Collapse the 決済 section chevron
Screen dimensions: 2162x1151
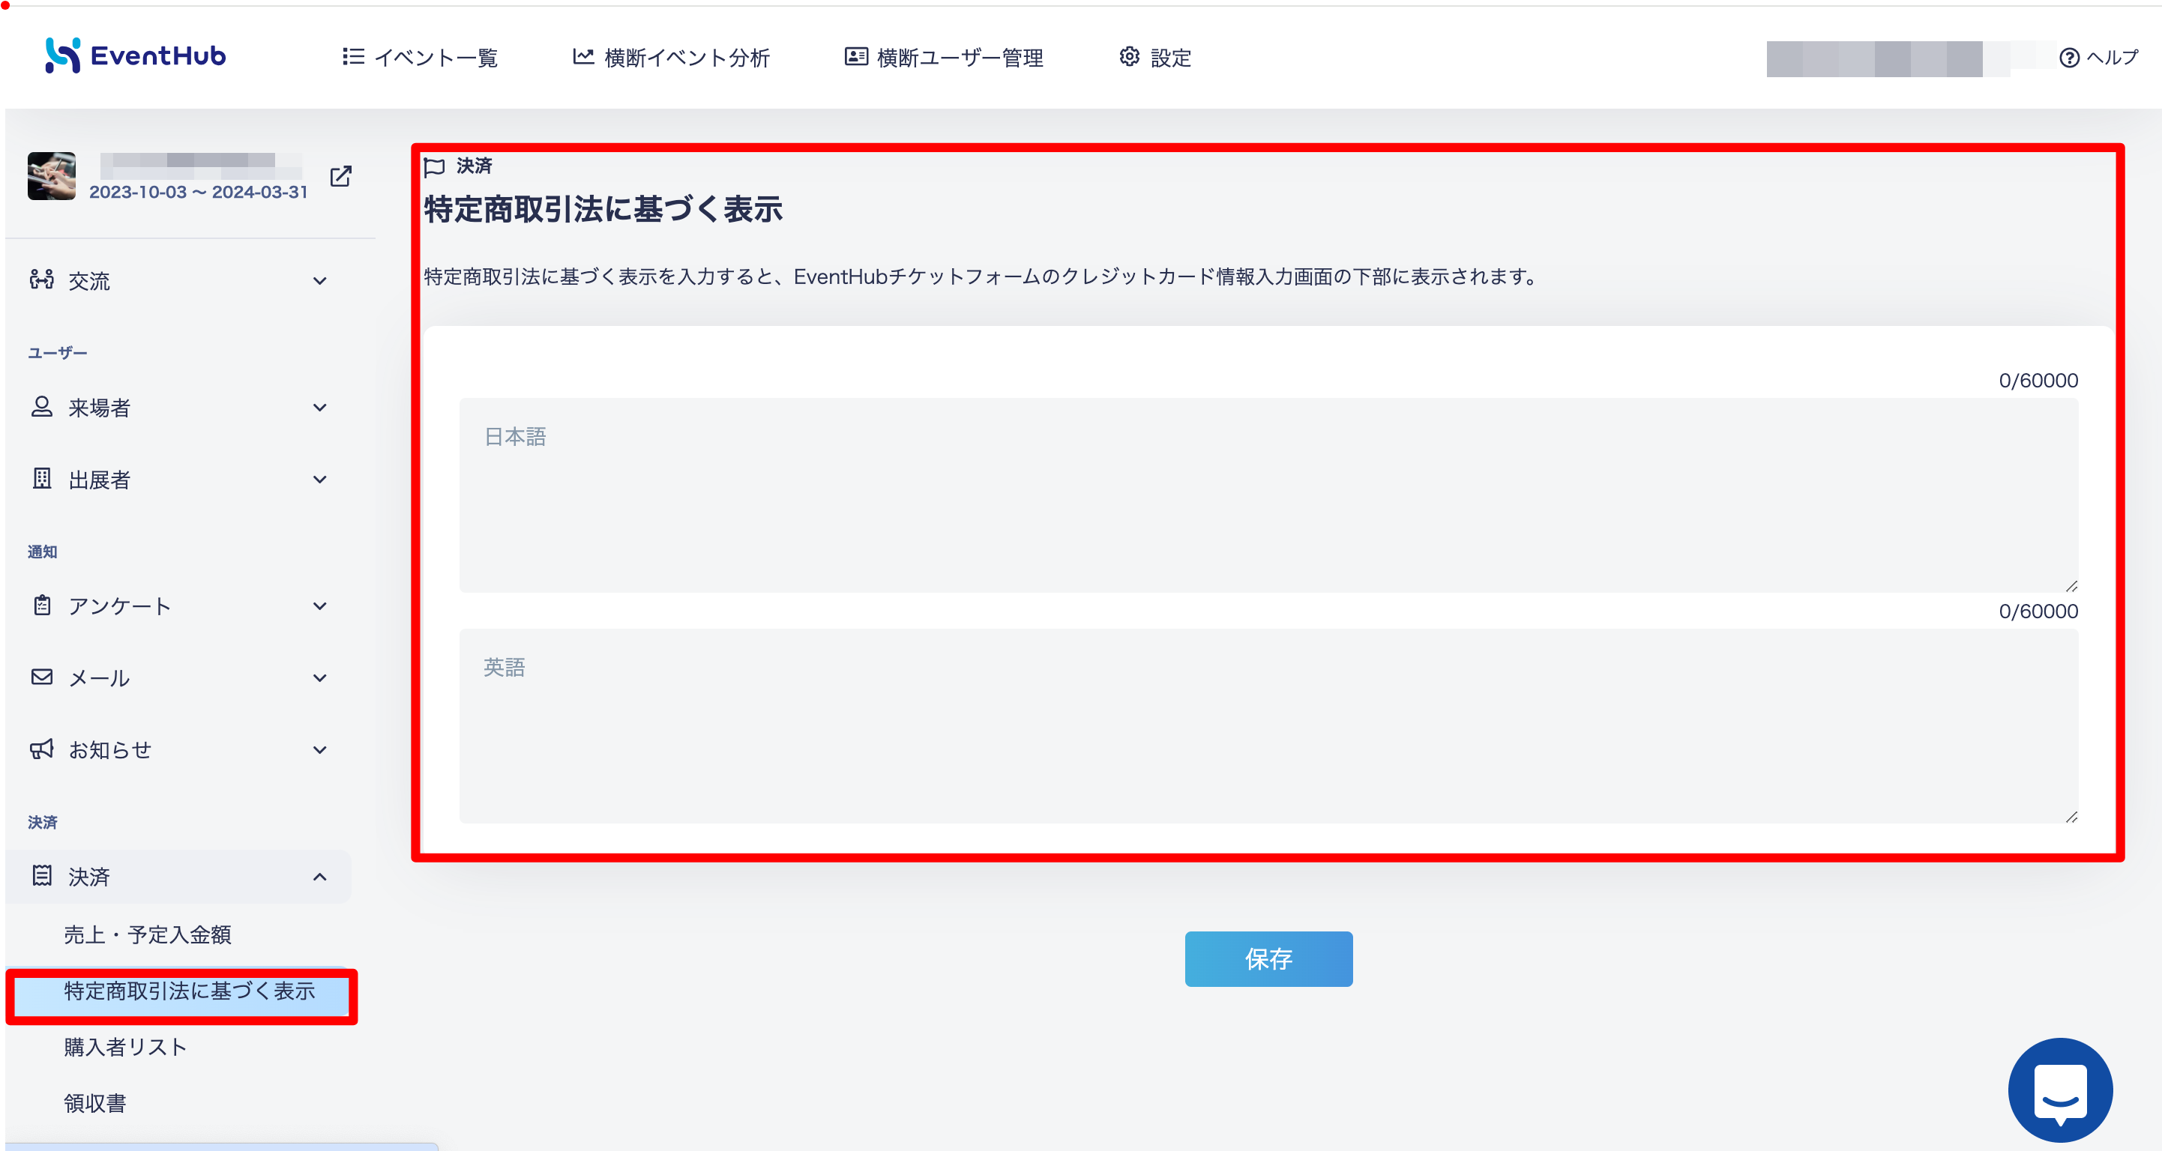coord(320,877)
